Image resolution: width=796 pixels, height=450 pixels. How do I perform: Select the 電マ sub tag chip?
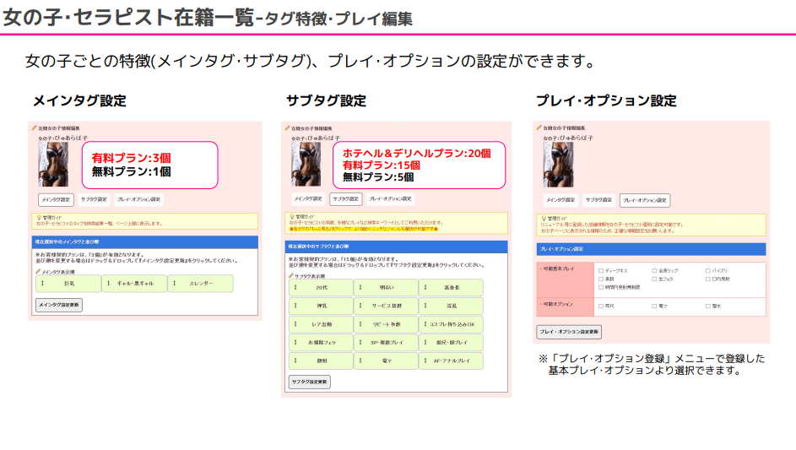coord(386,361)
